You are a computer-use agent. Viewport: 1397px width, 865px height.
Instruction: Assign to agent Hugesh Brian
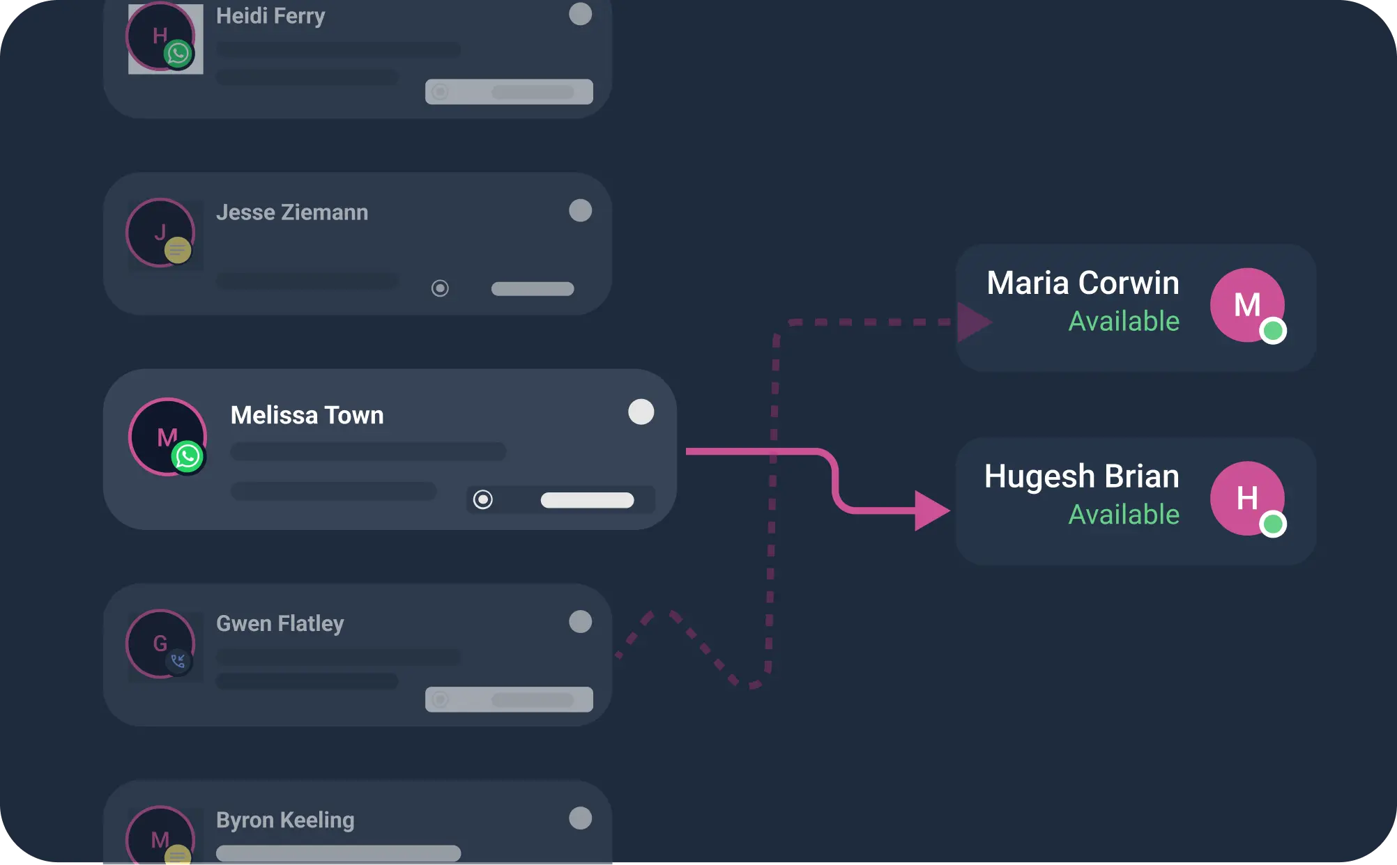[x=1081, y=477]
